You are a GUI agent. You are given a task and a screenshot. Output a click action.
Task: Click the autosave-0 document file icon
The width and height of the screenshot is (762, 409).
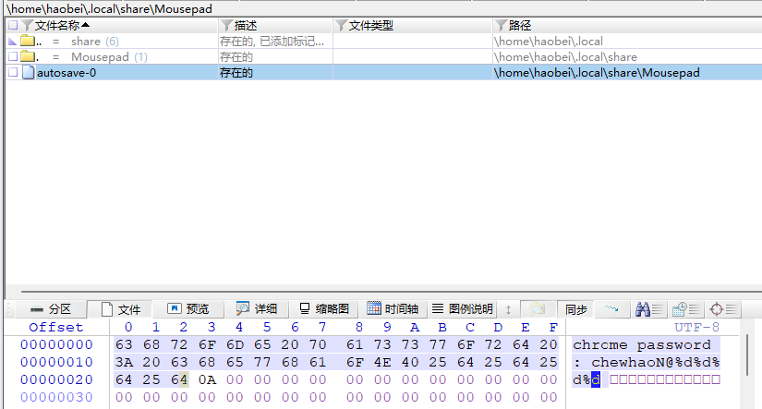pos(29,72)
